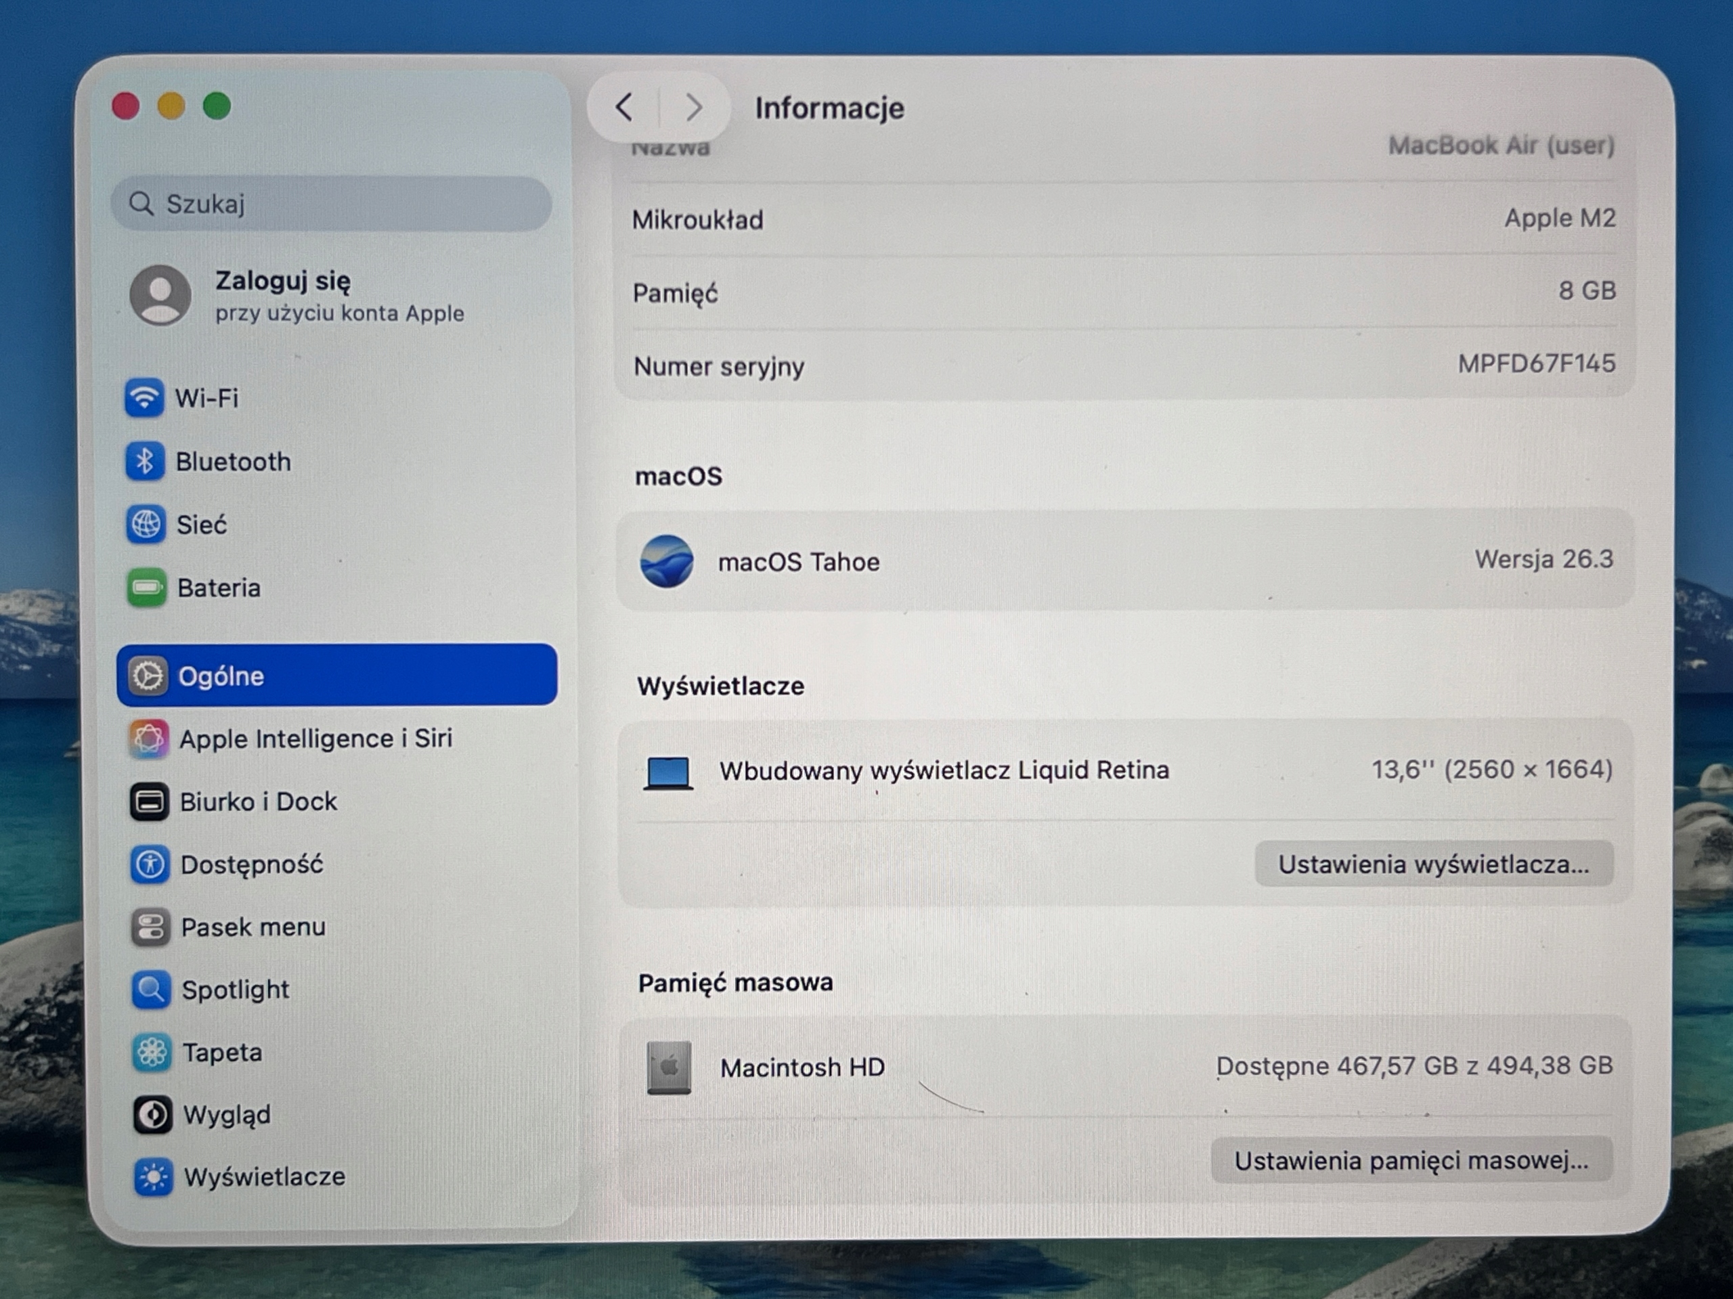Go forward with the right chevron
Screen dimensions: 1733x1299
[x=693, y=108]
